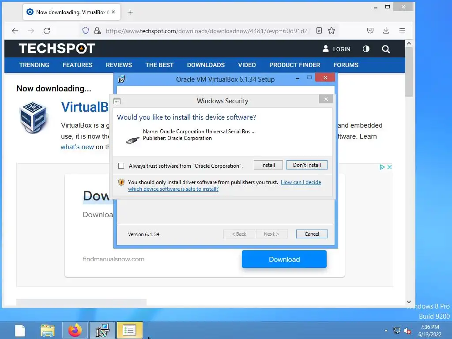Image resolution: width=452 pixels, height=339 pixels.
Task: Save page to Pocket
Action: [x=370, y=30]
